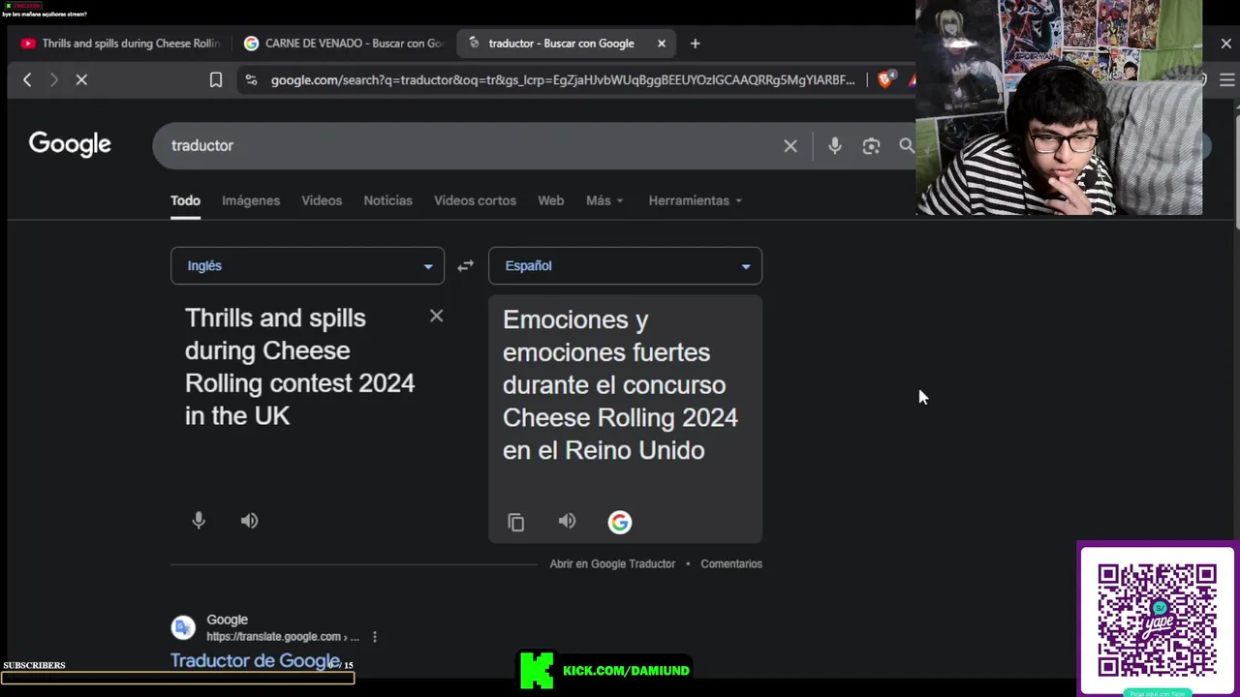
Task: Close the traductor tab
Action: [x=662, y=44]
